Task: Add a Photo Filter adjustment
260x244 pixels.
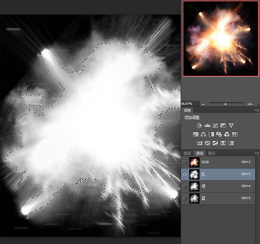Action: (219, 134)
